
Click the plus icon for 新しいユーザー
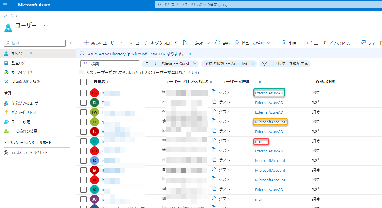tap(87, 43)
